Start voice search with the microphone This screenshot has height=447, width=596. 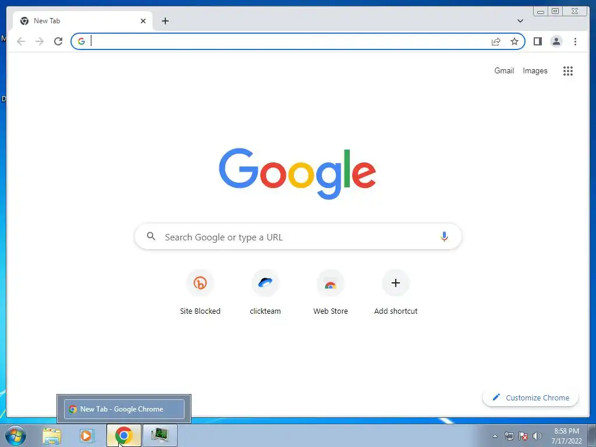(444, 236)
